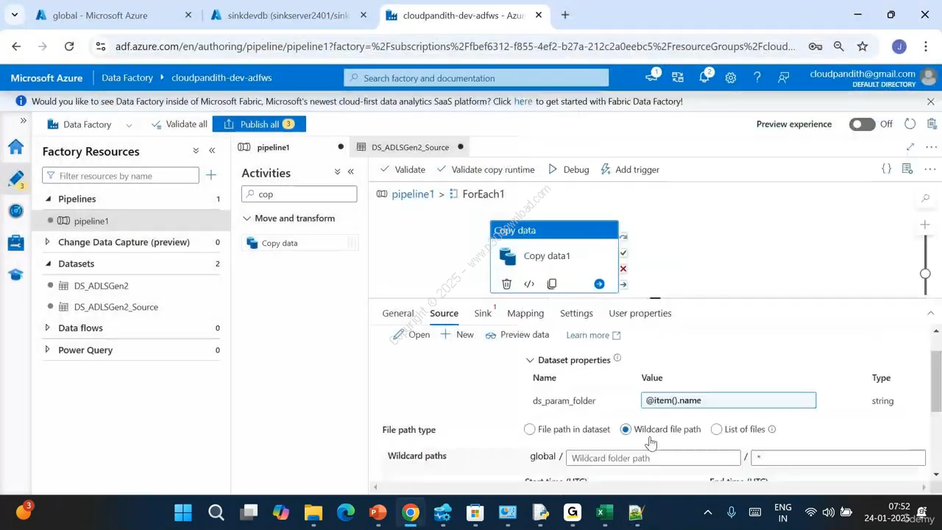
Task: Clone the Copy data1 activity
Action: (552, 284)
